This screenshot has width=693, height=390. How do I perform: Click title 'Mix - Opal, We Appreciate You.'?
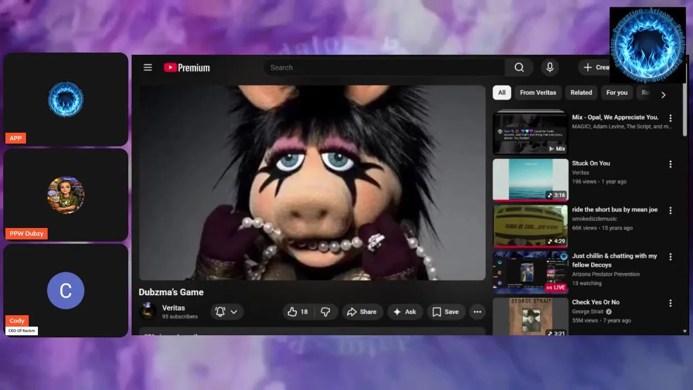pos(616,117)
